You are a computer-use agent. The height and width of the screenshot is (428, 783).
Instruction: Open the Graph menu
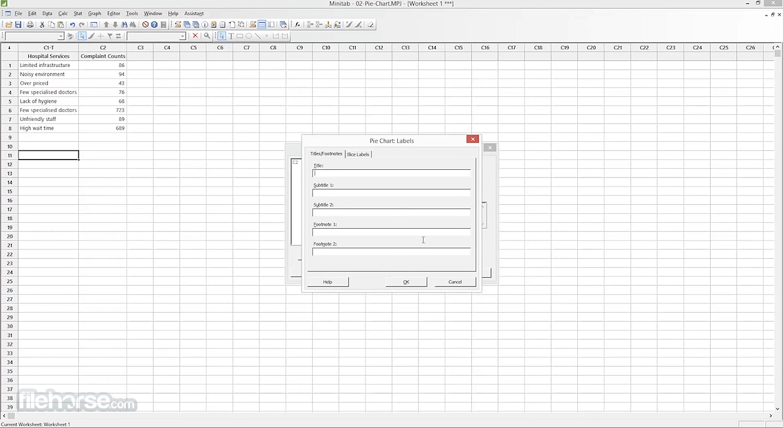coord(95,14)
